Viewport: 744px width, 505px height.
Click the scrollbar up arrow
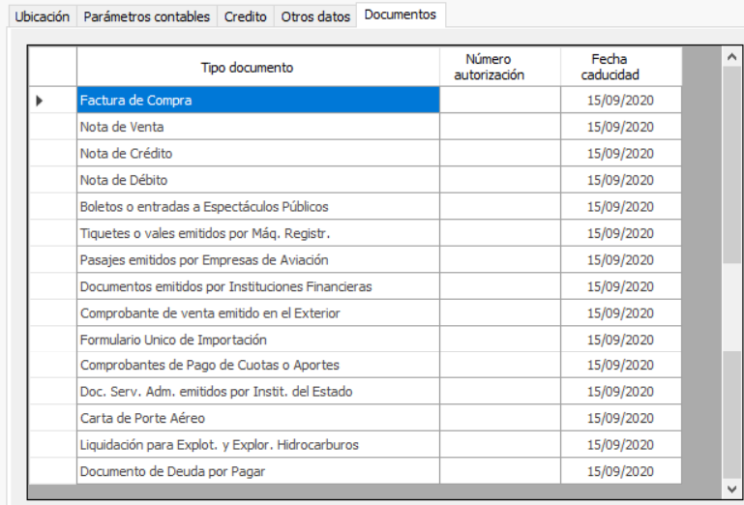click(730, 57)
